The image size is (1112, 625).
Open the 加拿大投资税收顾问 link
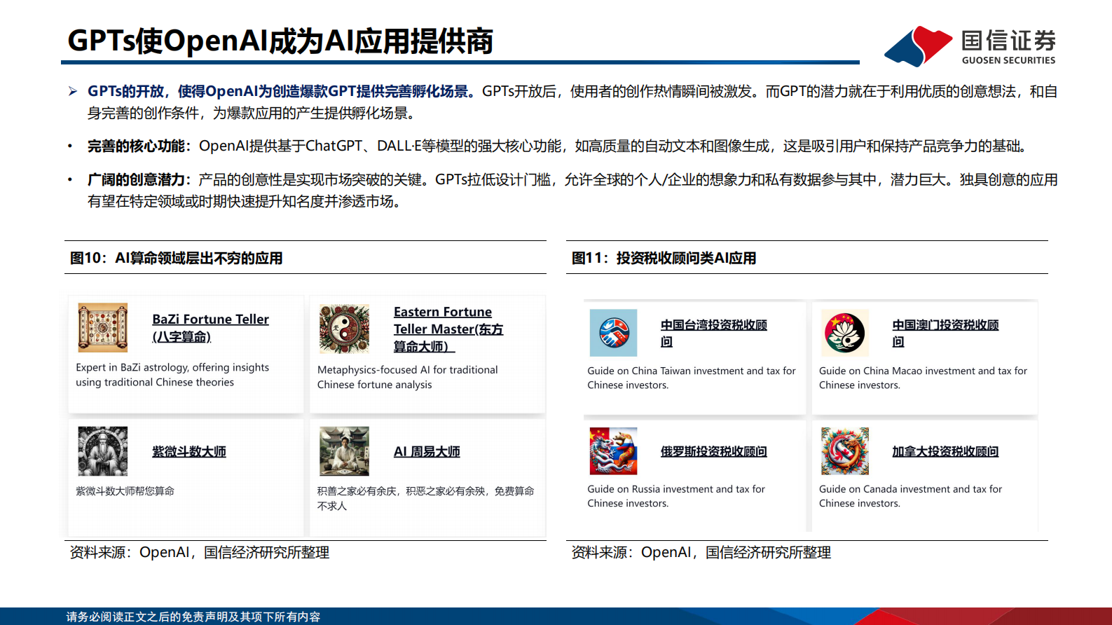click(945, 451)
